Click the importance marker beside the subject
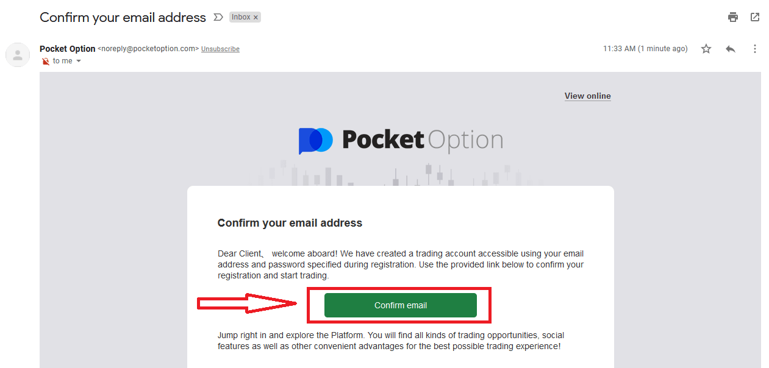Image resolution: width=769 pixels, height=368 pixels. click(x=218, y=18)
